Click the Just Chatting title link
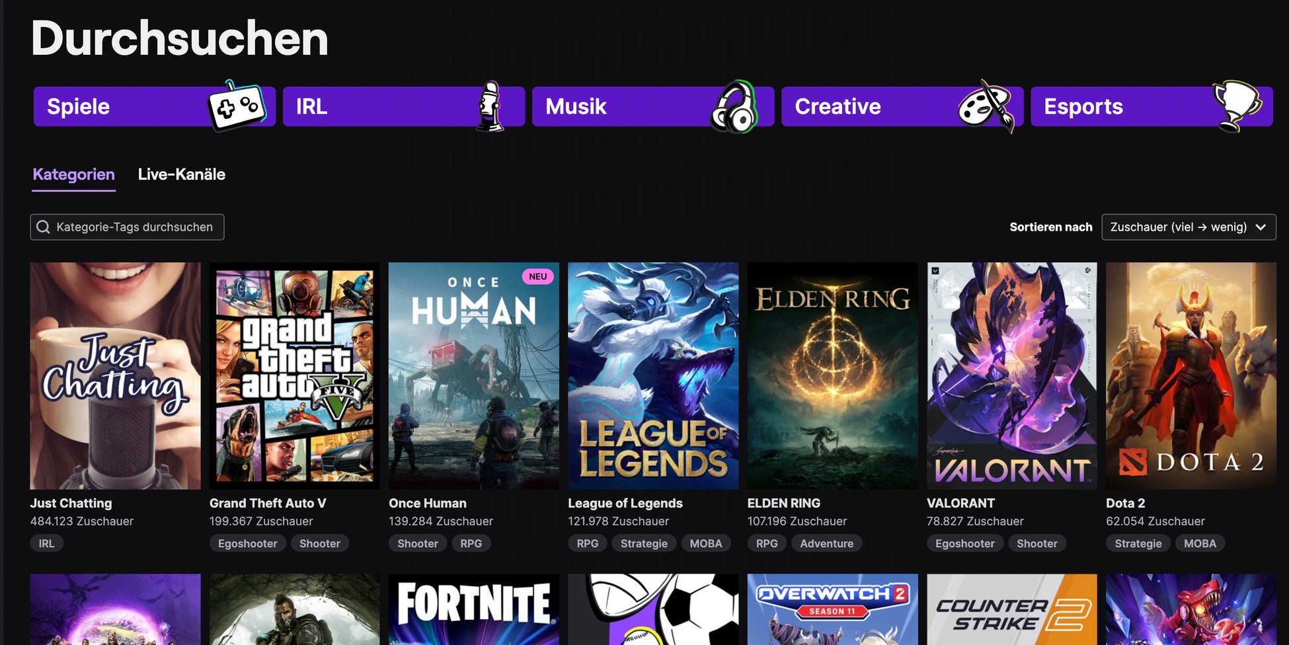The height and width of the screenshot is (645, 1289). pos(71,504)
